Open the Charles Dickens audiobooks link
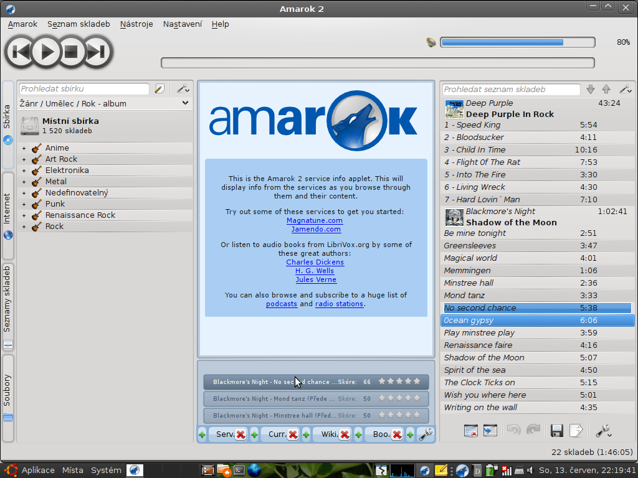Viewport: 638px width, 478px height. pos(315,262)
